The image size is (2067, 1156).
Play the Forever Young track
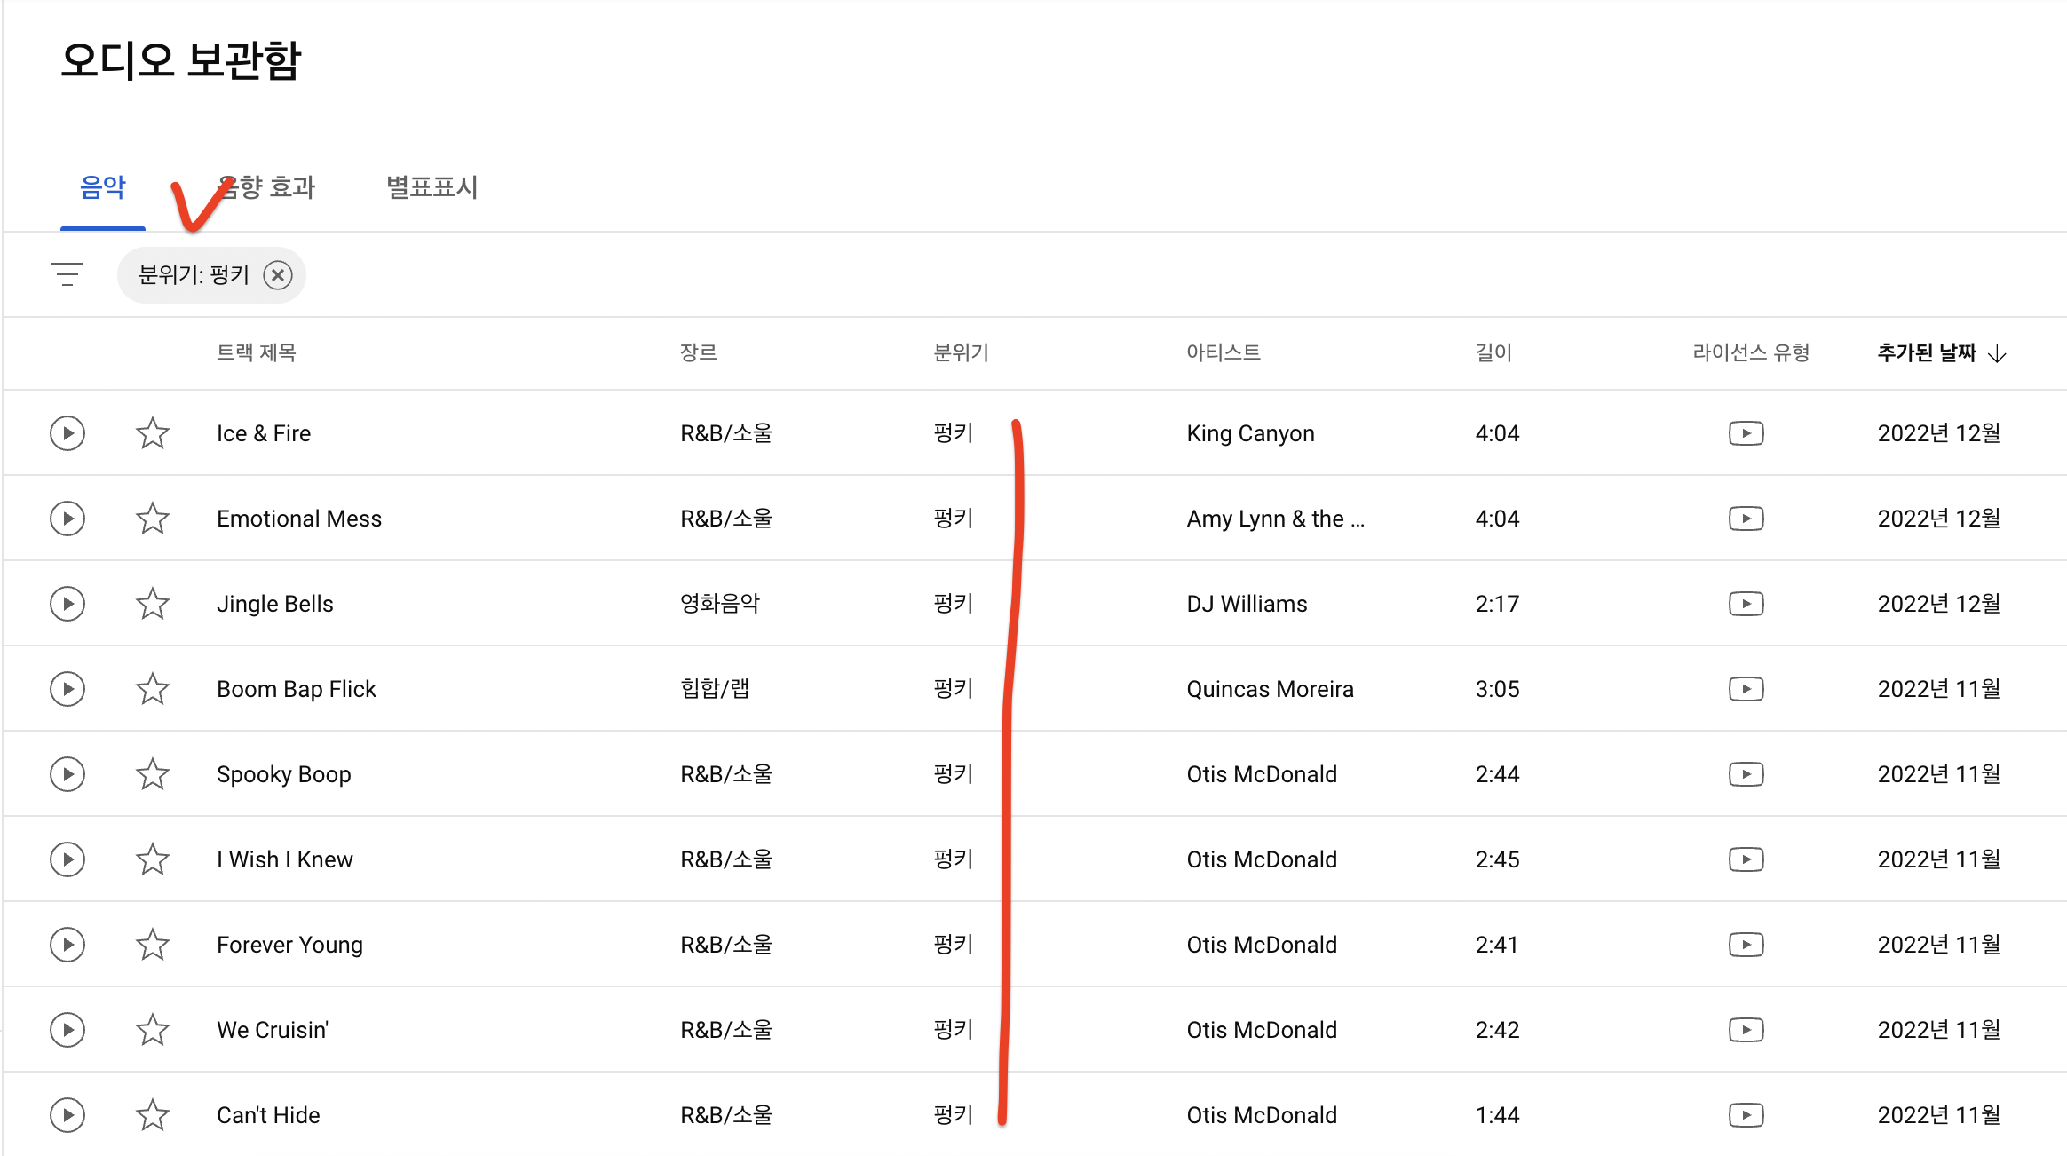[x=67, y=945]
